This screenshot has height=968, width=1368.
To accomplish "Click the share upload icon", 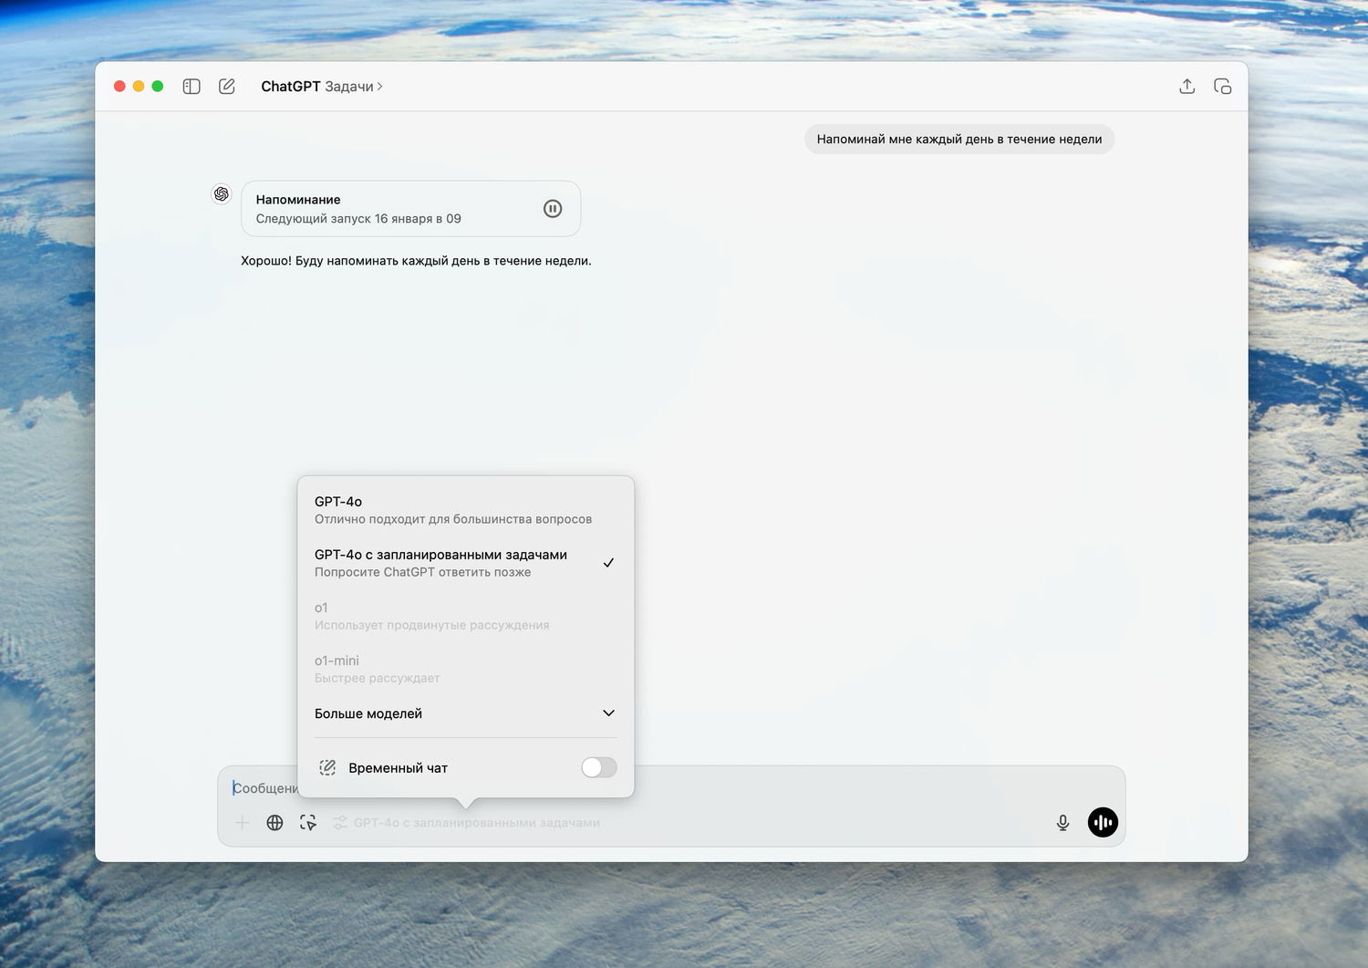I will 1187,87.
